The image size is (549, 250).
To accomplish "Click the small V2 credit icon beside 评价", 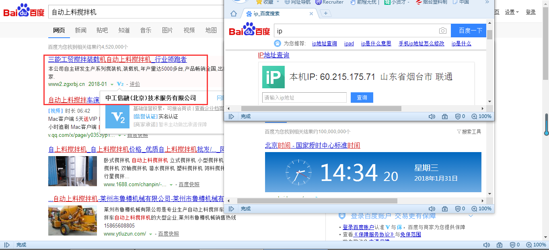I will (x=120, y=84).
